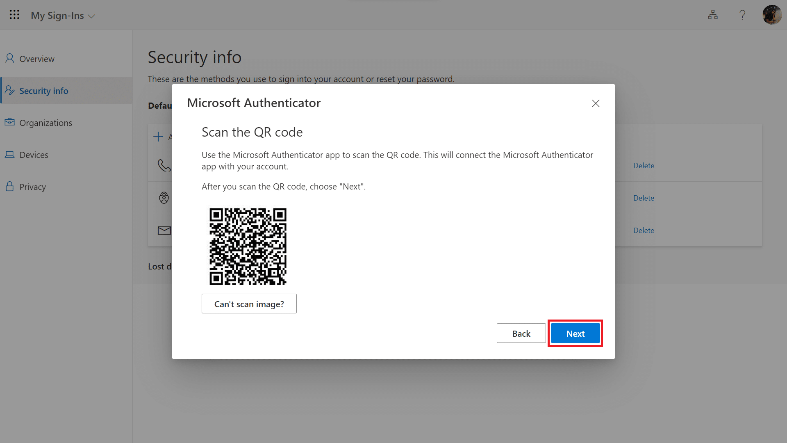Screen dimensions: 787x443
Task: Click the Devices sidebar item
Action: tap(34, 154)
